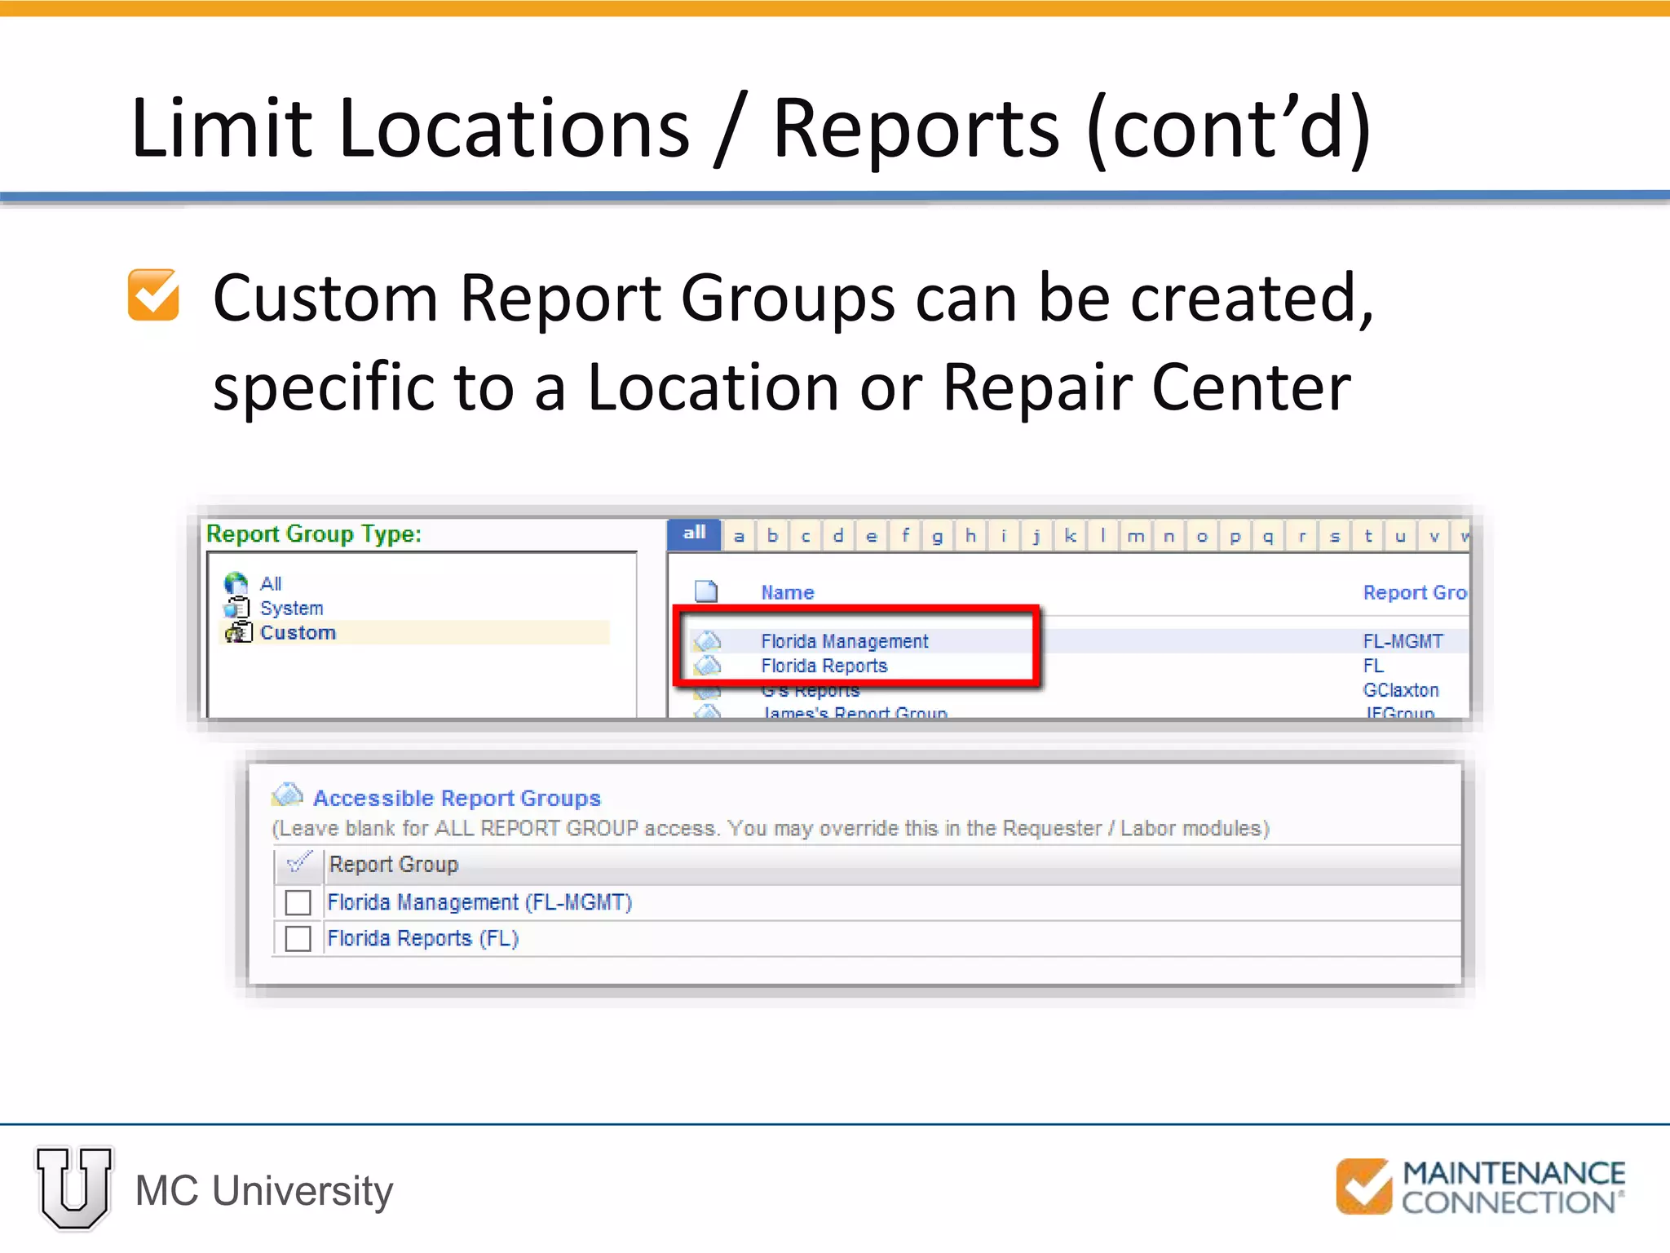Filter names by letter c
The height and width of the screenshot is (1253, 1670).
(806, 536)
